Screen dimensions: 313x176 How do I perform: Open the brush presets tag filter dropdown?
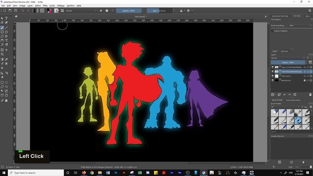(286, 107)
